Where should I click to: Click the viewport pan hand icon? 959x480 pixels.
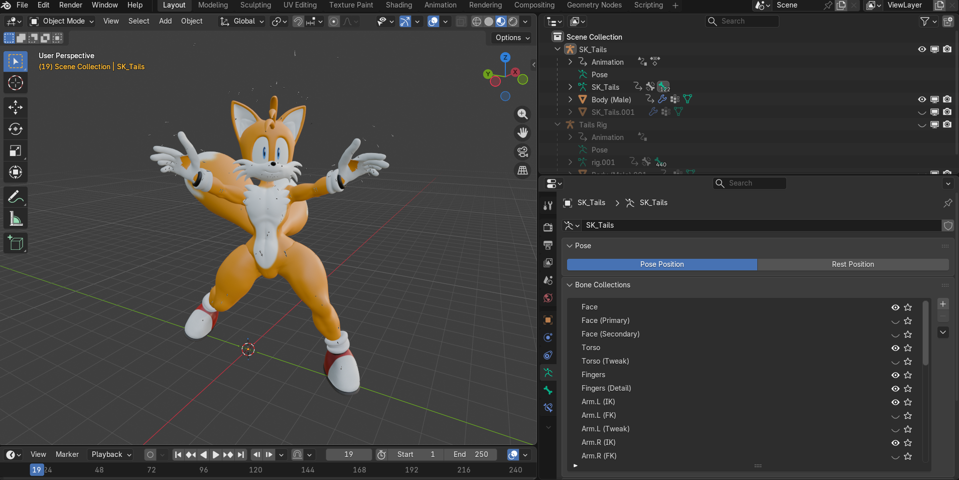tap(522, 132)
